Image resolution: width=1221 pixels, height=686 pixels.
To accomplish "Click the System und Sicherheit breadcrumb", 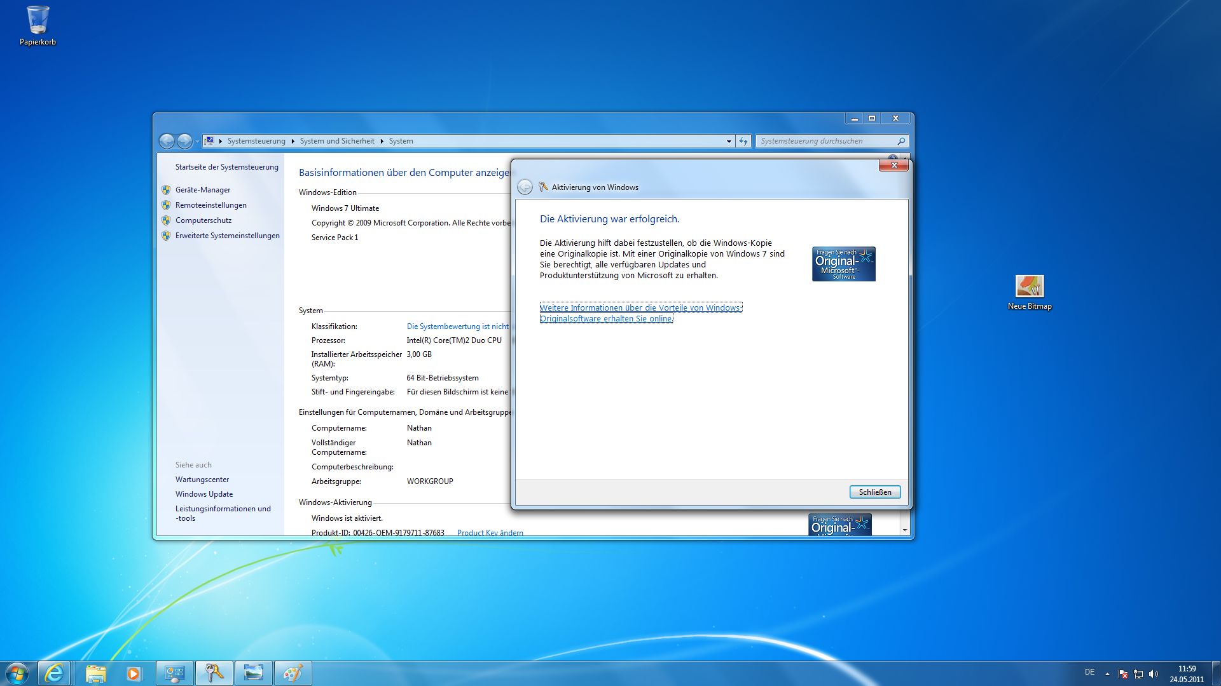I will click(x=337, y=141).
